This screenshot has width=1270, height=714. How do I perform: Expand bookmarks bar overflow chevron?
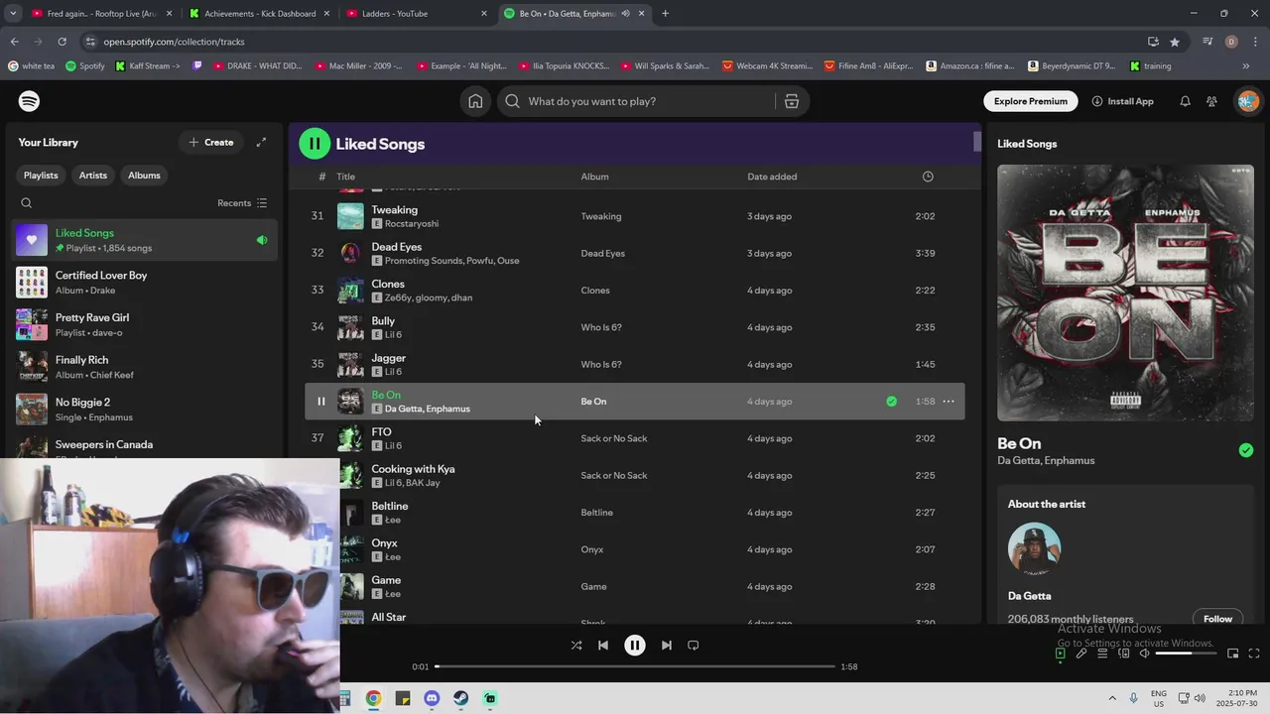(x=1246, y=66)
